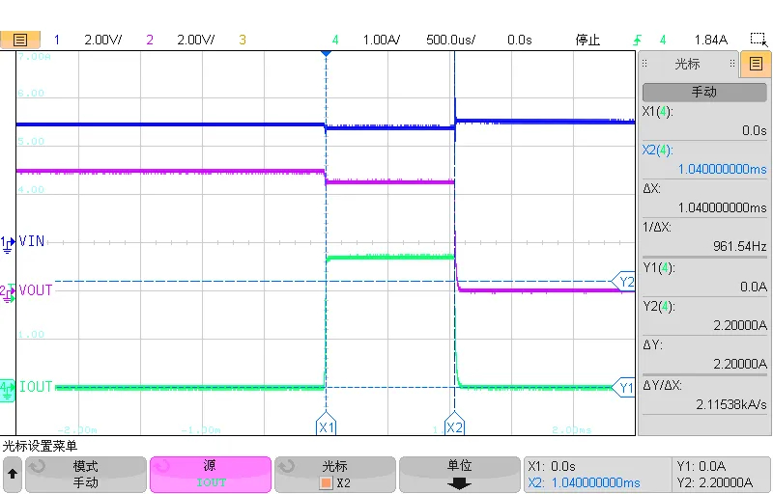773x494 pixels.
Task: Open the sidebar list icon beside 光标
Action: click(756, 65)
